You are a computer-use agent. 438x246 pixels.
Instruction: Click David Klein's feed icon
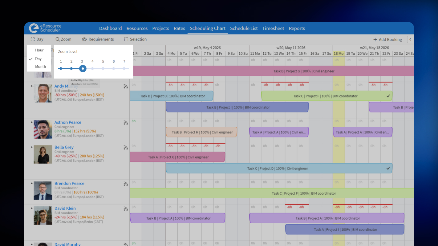pyautogui.click(x=126, y=209)
